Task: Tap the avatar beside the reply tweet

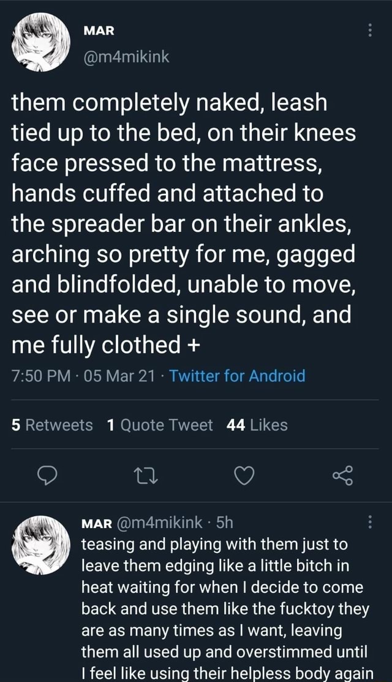Action: (x=41, y=545)
